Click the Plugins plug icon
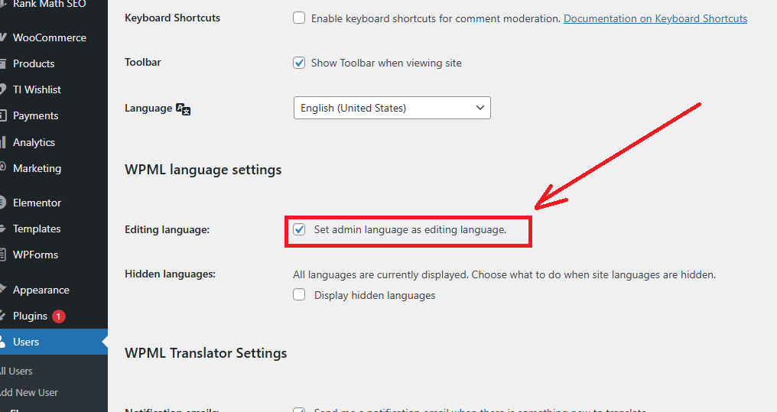777x412 pixels. pos(2,316)
